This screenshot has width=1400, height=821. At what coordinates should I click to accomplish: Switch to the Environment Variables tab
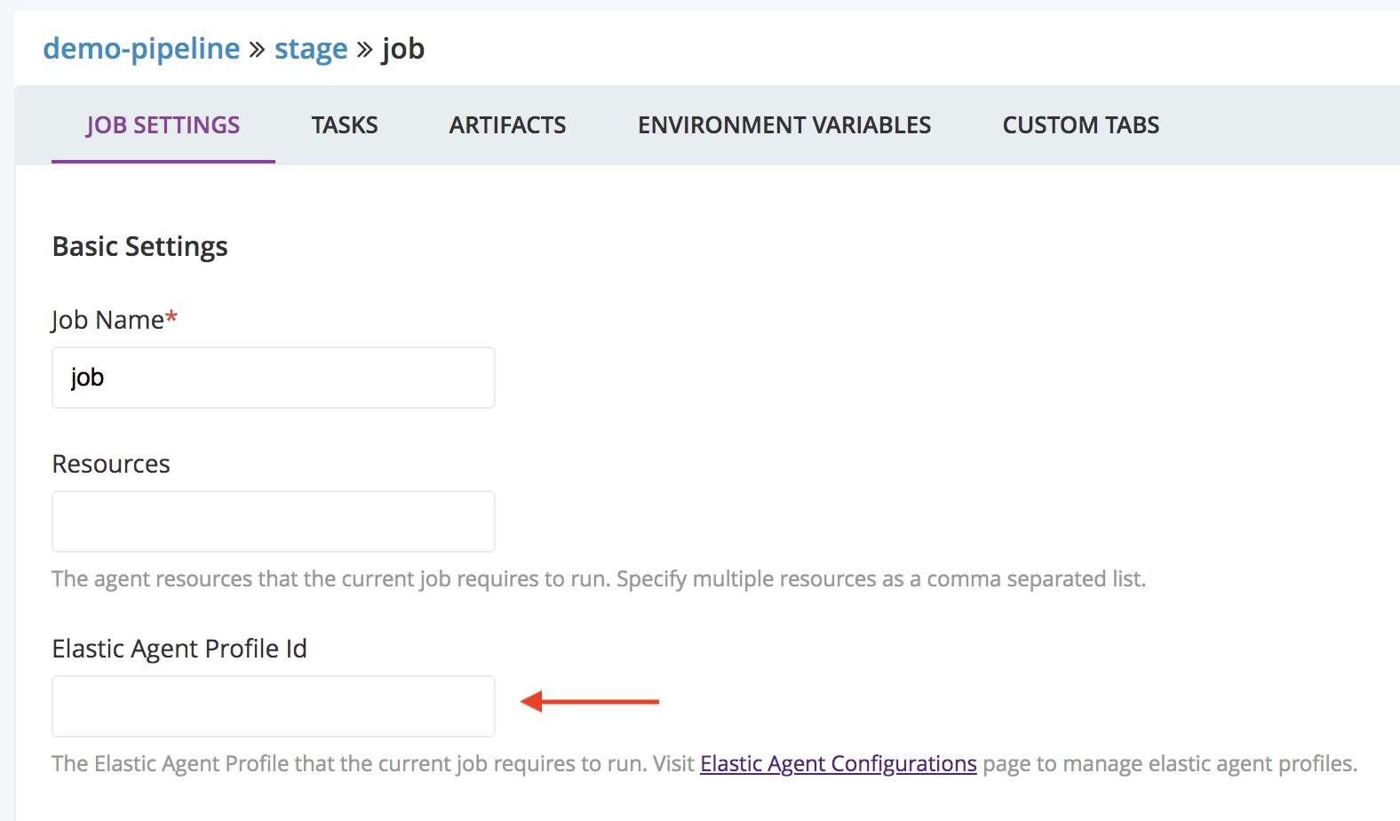[784, 125]
